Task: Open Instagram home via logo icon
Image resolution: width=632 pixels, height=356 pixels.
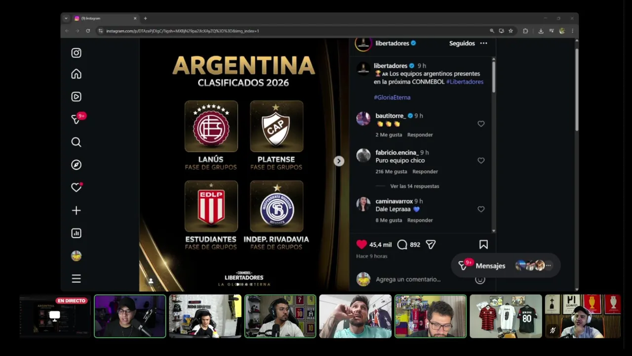Action: (76, 53)
